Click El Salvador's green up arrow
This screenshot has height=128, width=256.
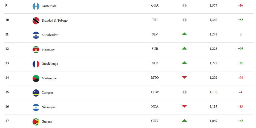click(x=185, y=34)
